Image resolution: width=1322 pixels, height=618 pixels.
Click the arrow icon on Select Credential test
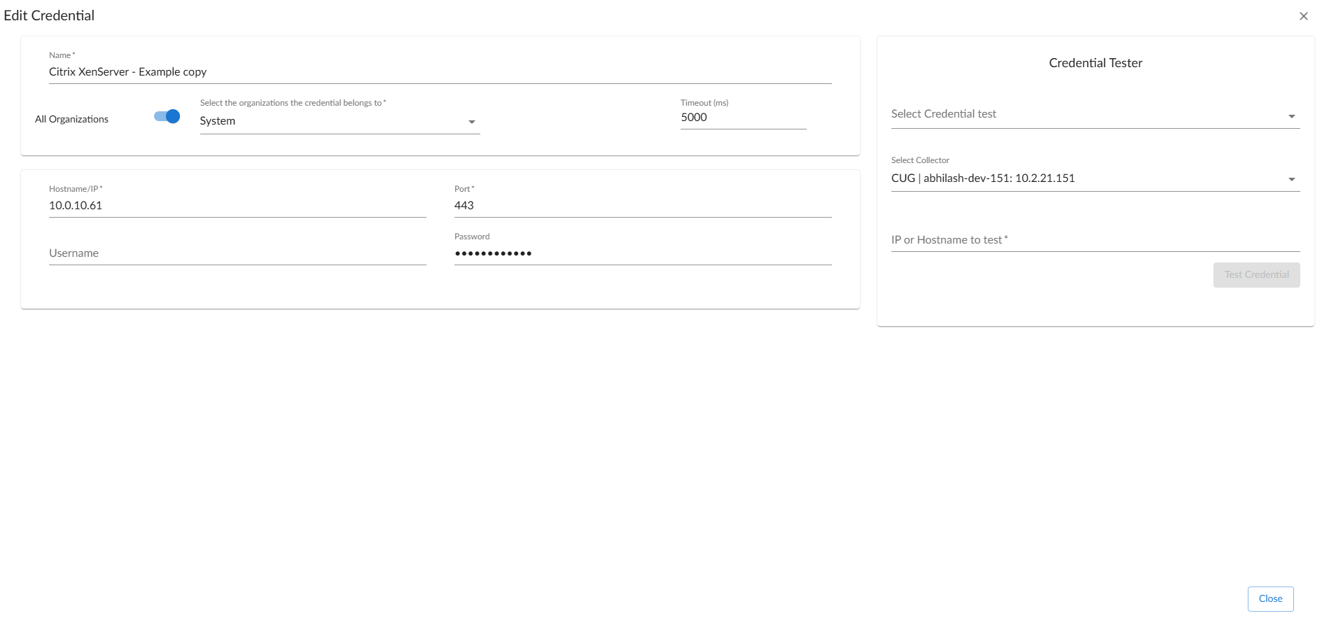(x=1291, y=116)
